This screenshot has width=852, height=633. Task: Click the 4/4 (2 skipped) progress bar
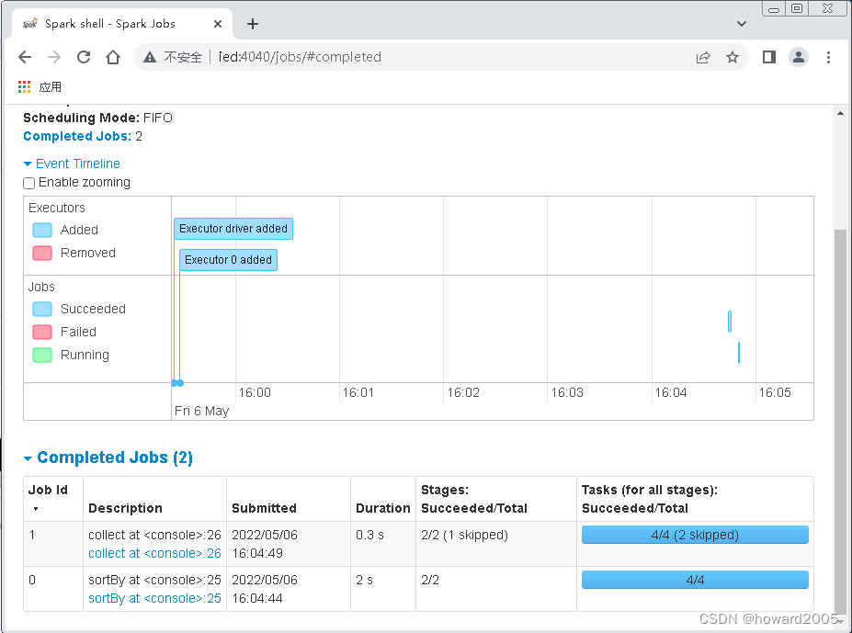695,535
